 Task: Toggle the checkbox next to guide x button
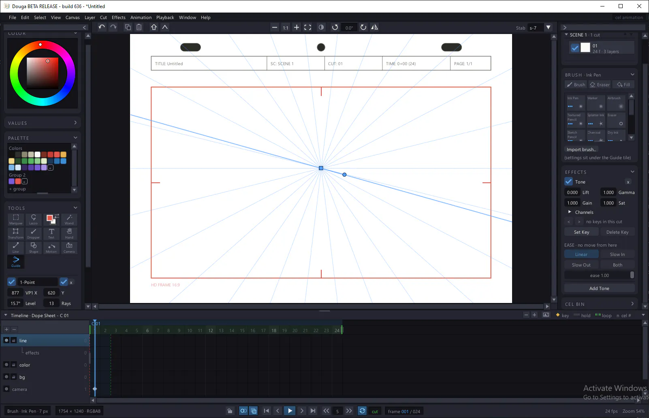64,282
